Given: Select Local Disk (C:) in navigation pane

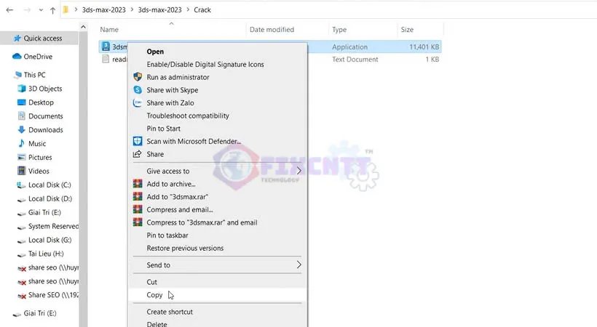Looking at the screenshot, I should pyautogui.click(x=50, y=185).
